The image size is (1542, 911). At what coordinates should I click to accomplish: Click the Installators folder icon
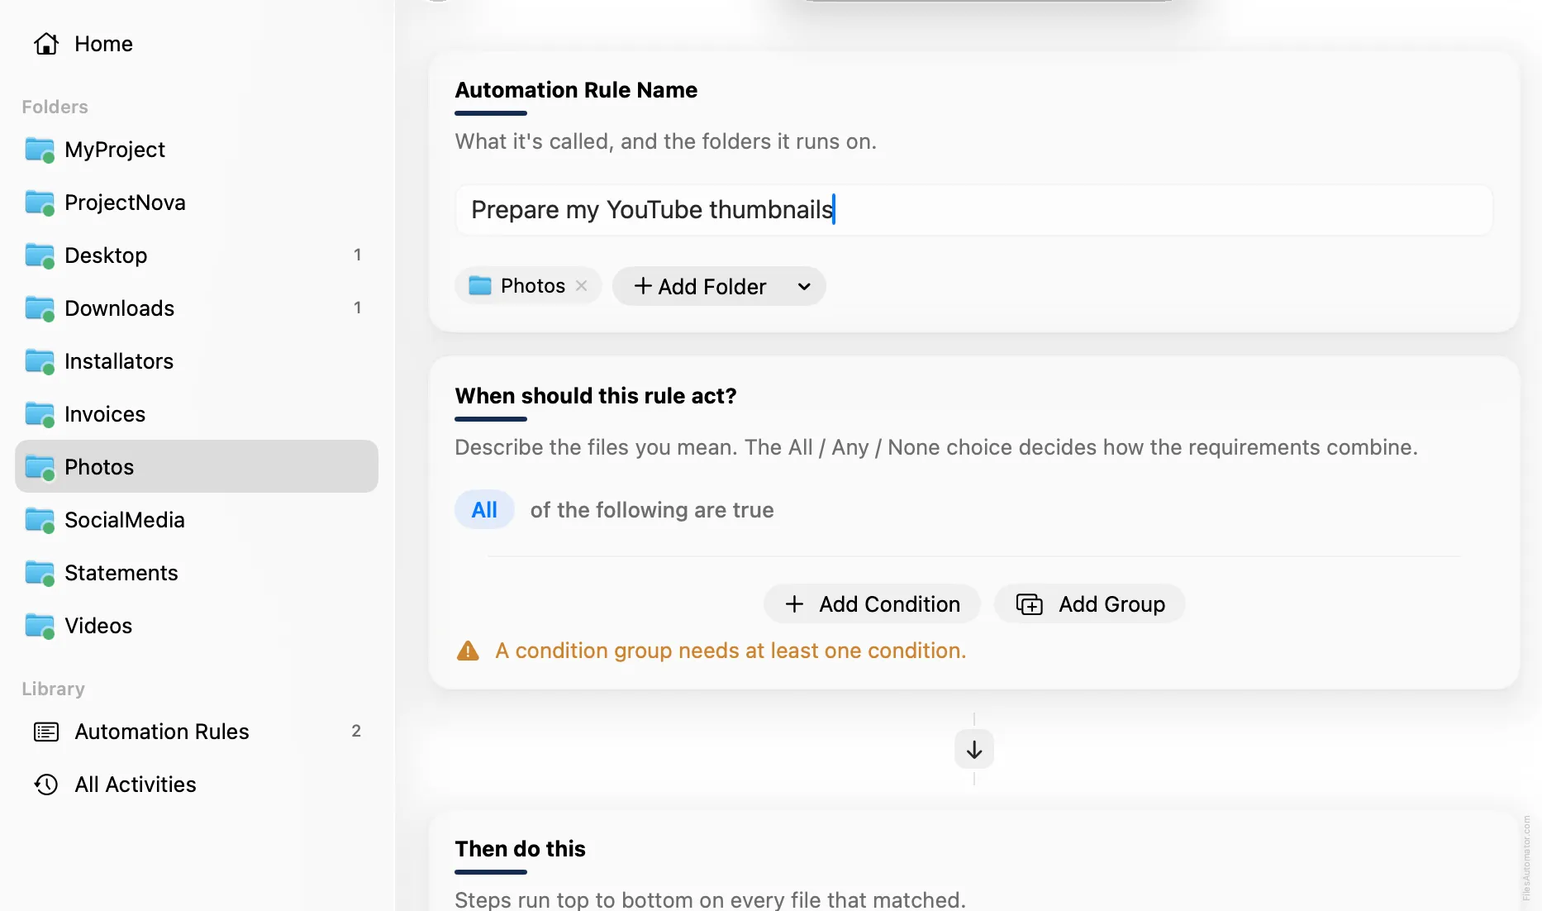40,362
